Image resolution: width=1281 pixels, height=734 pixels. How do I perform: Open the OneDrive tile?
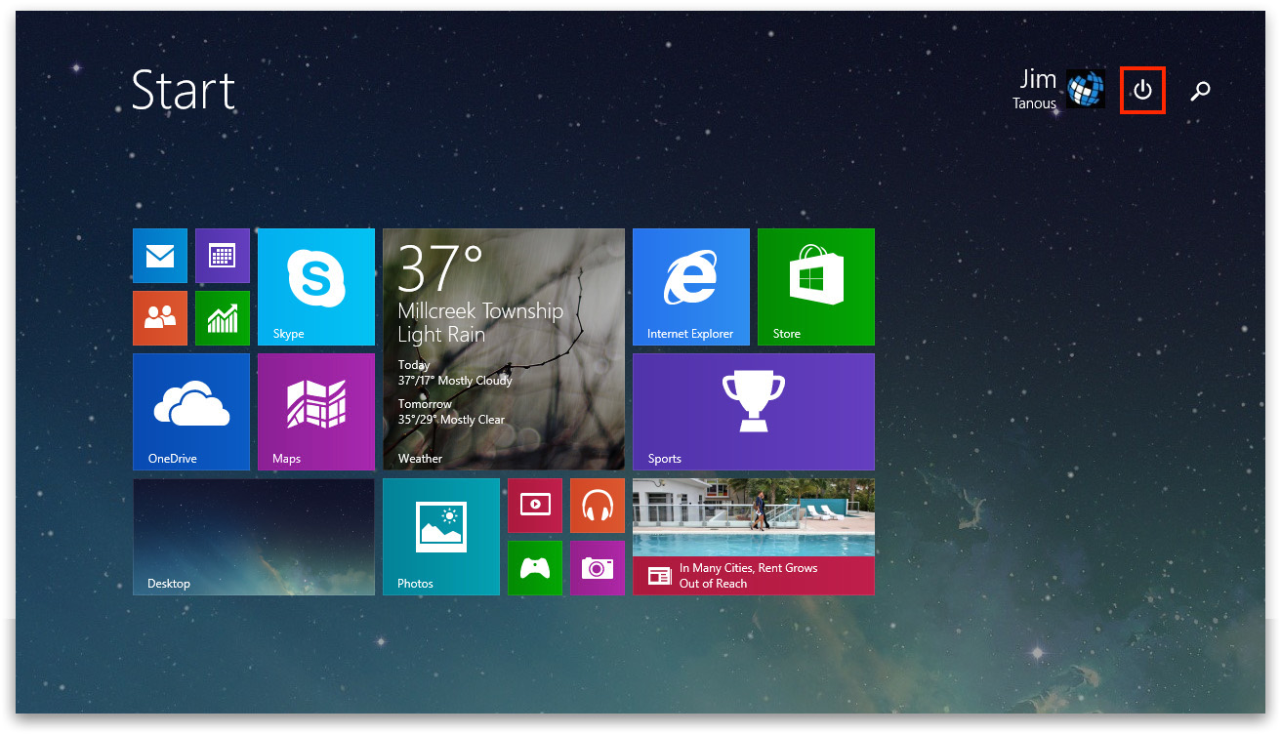(x=191, y=412)
